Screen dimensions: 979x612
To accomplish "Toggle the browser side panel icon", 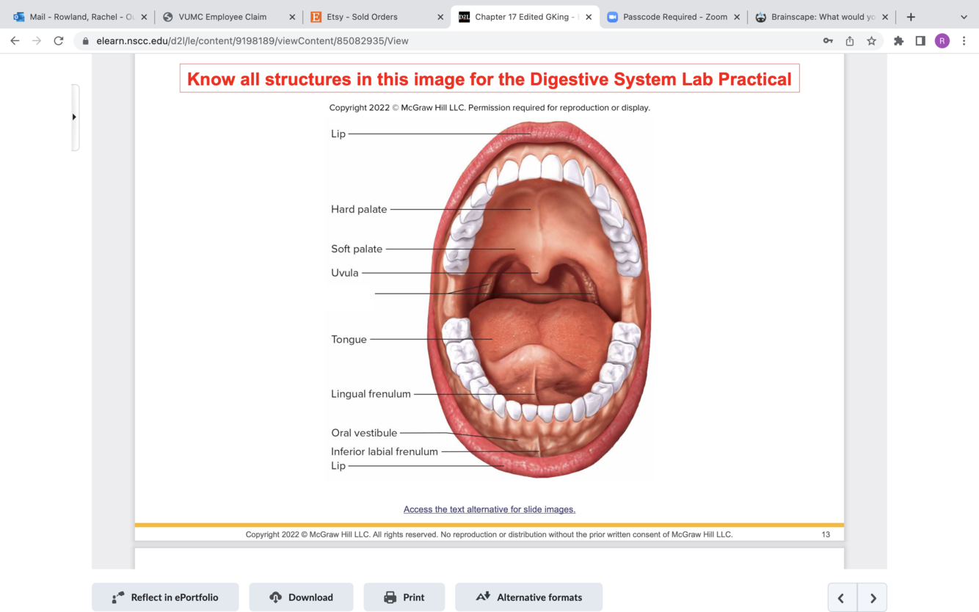I will point(920,41).
